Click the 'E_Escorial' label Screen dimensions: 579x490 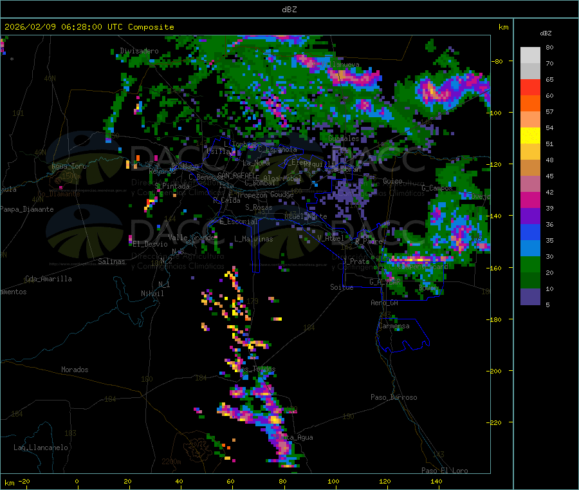click(239, 221)
